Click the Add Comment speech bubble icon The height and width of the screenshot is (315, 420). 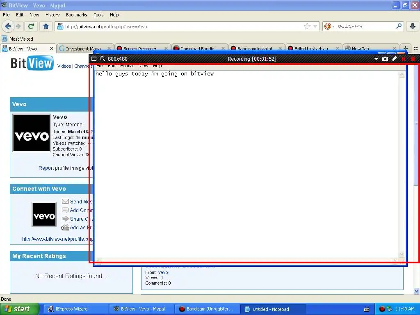click(65, 210)
